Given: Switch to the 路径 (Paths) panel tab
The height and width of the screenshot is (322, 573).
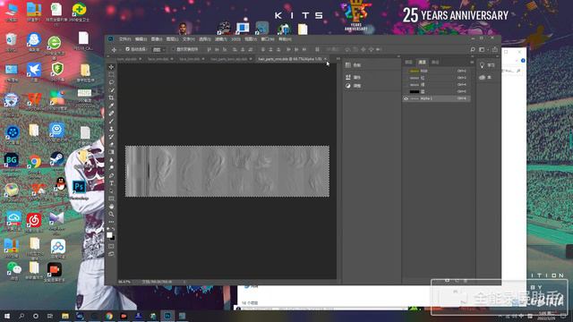Looking at the screenshot, I should 435,62.
